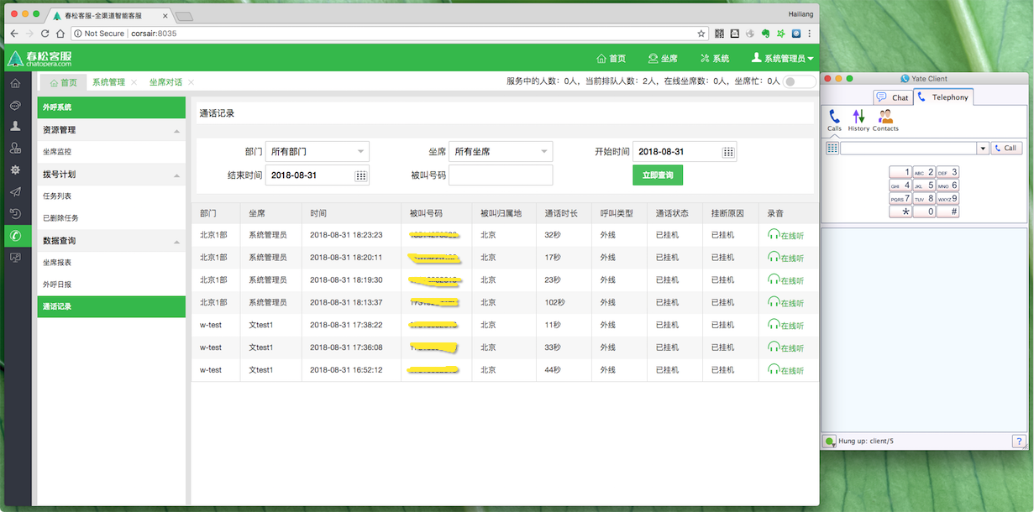Dial star key on Yate keypad
Image resolution: width=1034 pixels, height=512 pixels.
pos(900,212)
